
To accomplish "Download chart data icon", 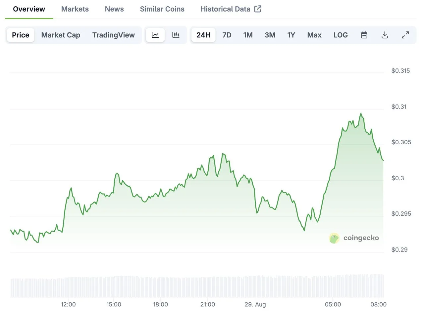I will (x=385, y=35).
